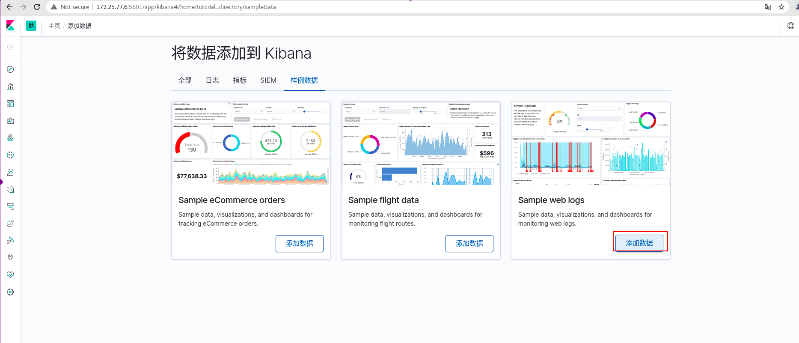Add Sample web logs data
This screenshot has height=343, width=799.
pyautogui.click(x=639, y=243)
